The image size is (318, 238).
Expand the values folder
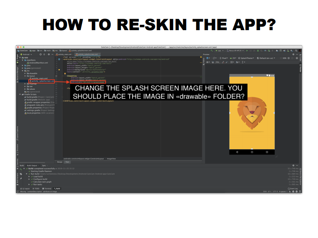25,89
